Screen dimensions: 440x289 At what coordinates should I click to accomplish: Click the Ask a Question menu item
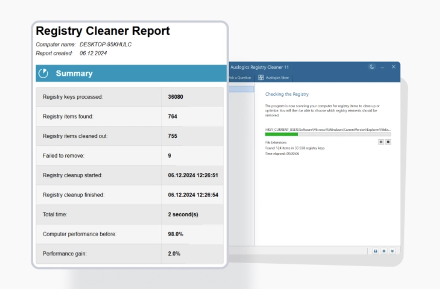(x=239, y=78)
